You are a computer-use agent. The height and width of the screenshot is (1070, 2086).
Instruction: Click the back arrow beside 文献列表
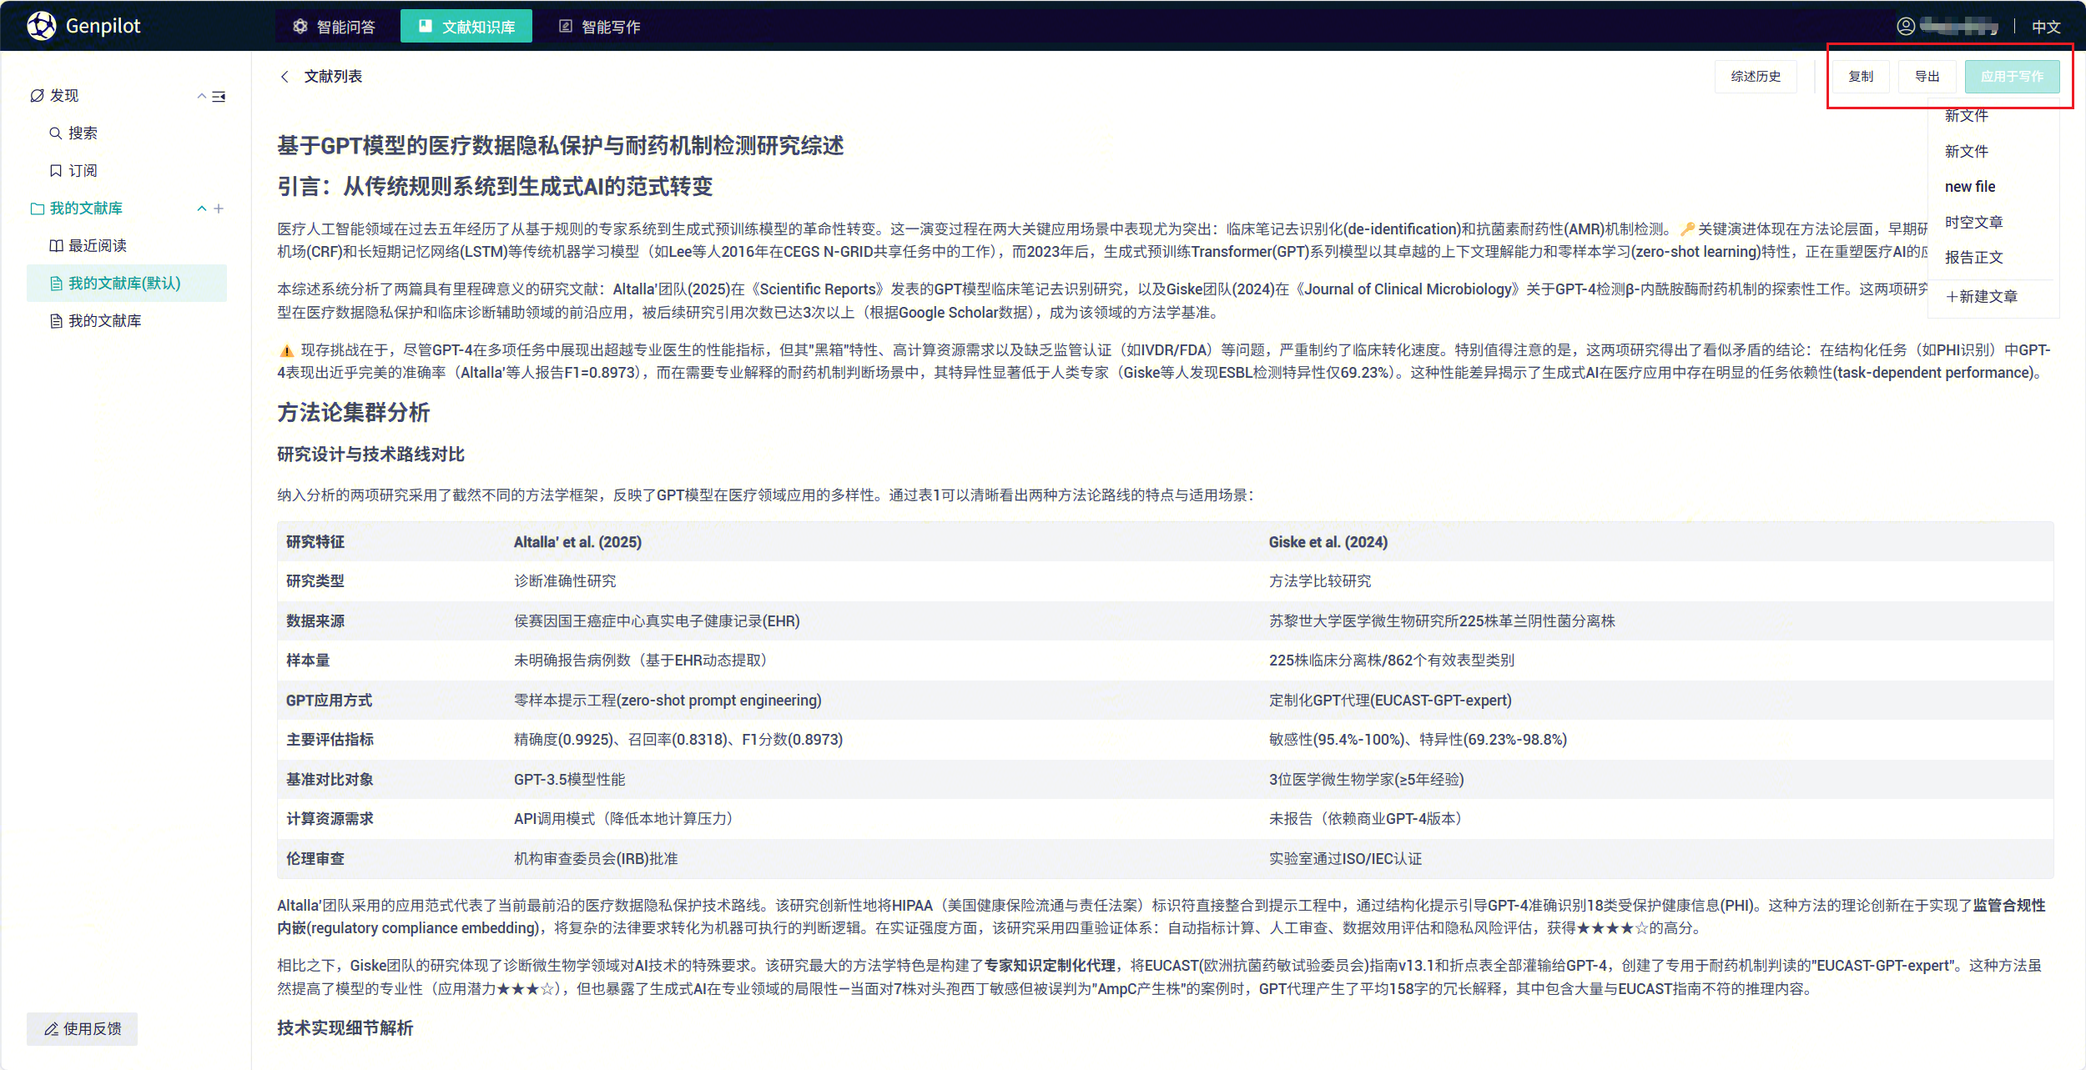[285, 77]
